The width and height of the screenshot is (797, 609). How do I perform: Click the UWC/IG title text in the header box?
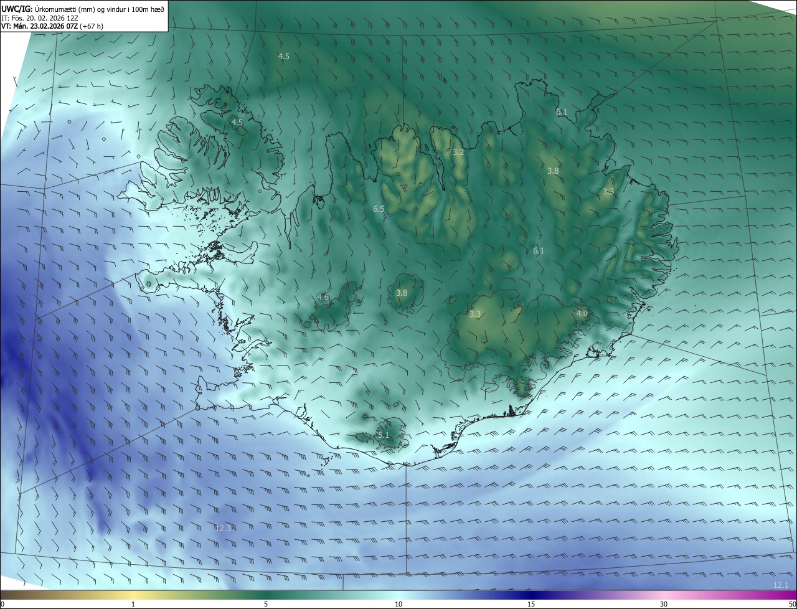pyautogui.click(x=17, y=9)
